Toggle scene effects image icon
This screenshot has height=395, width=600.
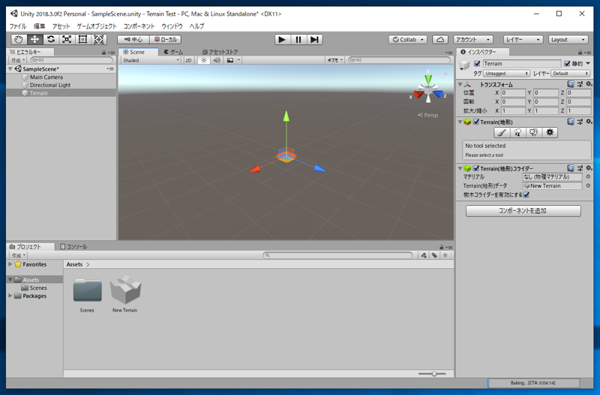tap(230, 60)
